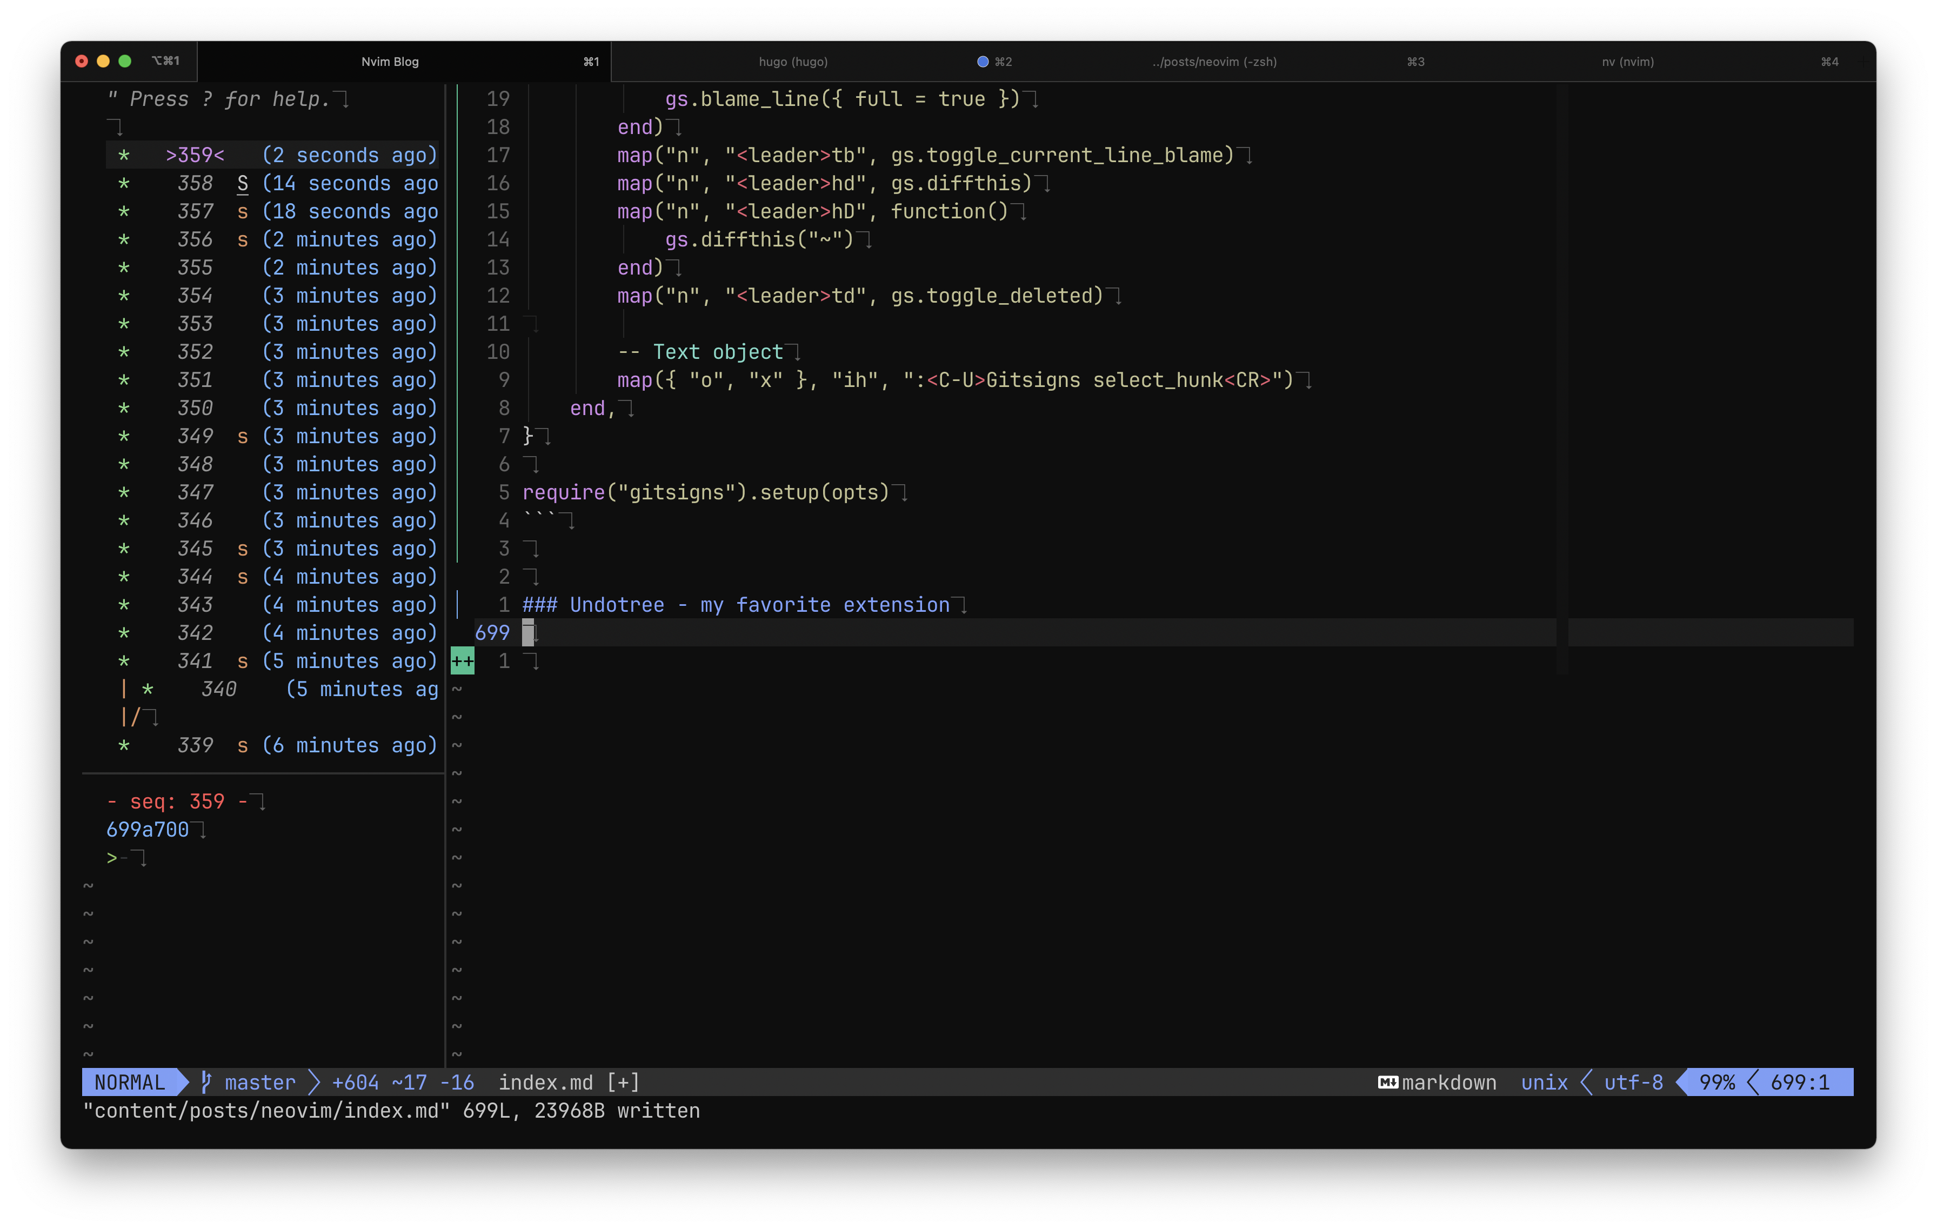Image resolution: width=1937 pixels, height=1229 pixels.
Task: Click the gs.diffthis("~") line
Action: click(759, 239)
